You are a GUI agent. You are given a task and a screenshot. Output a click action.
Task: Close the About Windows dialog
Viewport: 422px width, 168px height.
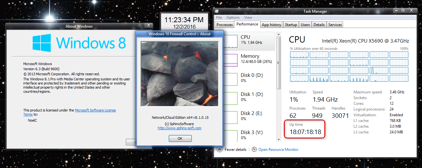click(x=148, y=26)
